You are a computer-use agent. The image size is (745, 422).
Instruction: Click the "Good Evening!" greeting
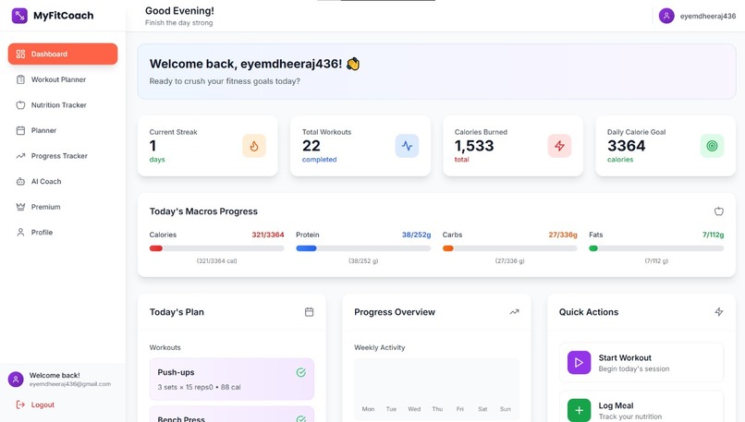[179, 10]
